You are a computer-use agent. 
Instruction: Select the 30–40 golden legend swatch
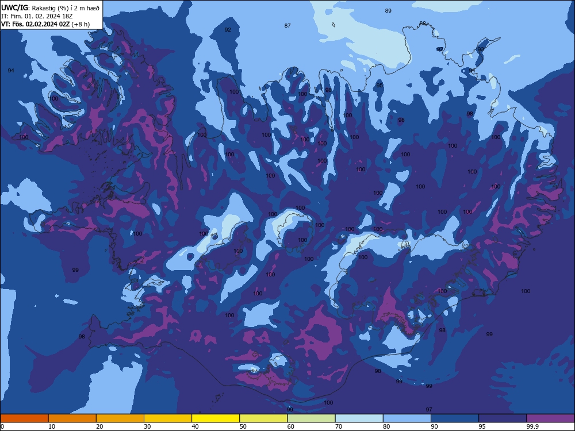click(168, 418)
